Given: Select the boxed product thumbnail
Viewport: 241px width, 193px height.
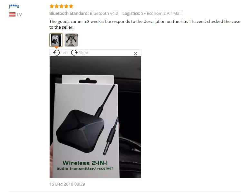Looking at the screenshot, I should tap(56, 40).
